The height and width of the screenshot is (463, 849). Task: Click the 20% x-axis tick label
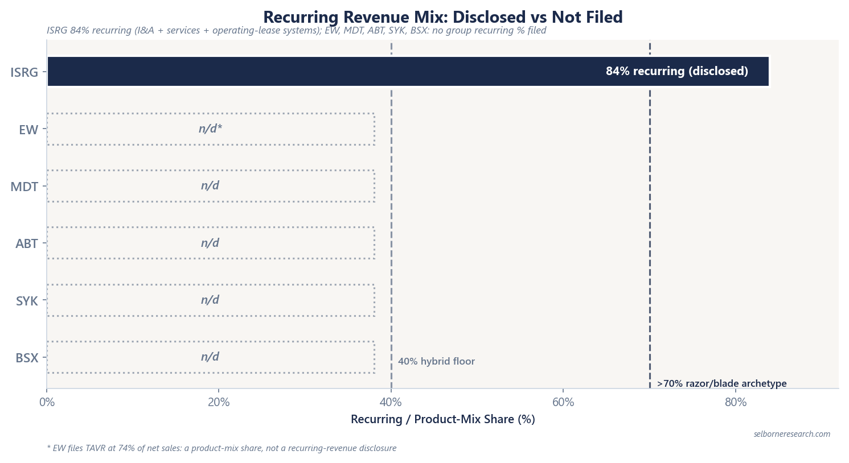(x=219, y=403)
